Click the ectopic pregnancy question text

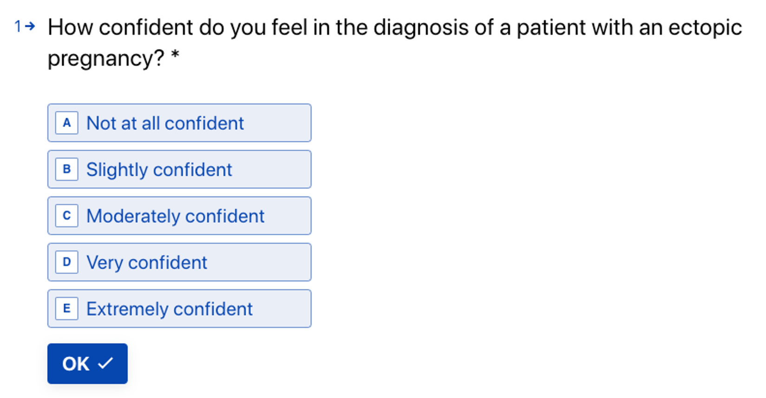click(395, 28)
